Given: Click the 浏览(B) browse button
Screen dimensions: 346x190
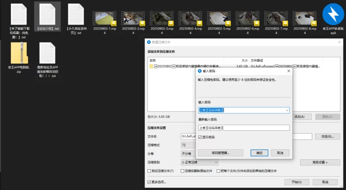Looking at the screenshot, I should pos(327,137).
